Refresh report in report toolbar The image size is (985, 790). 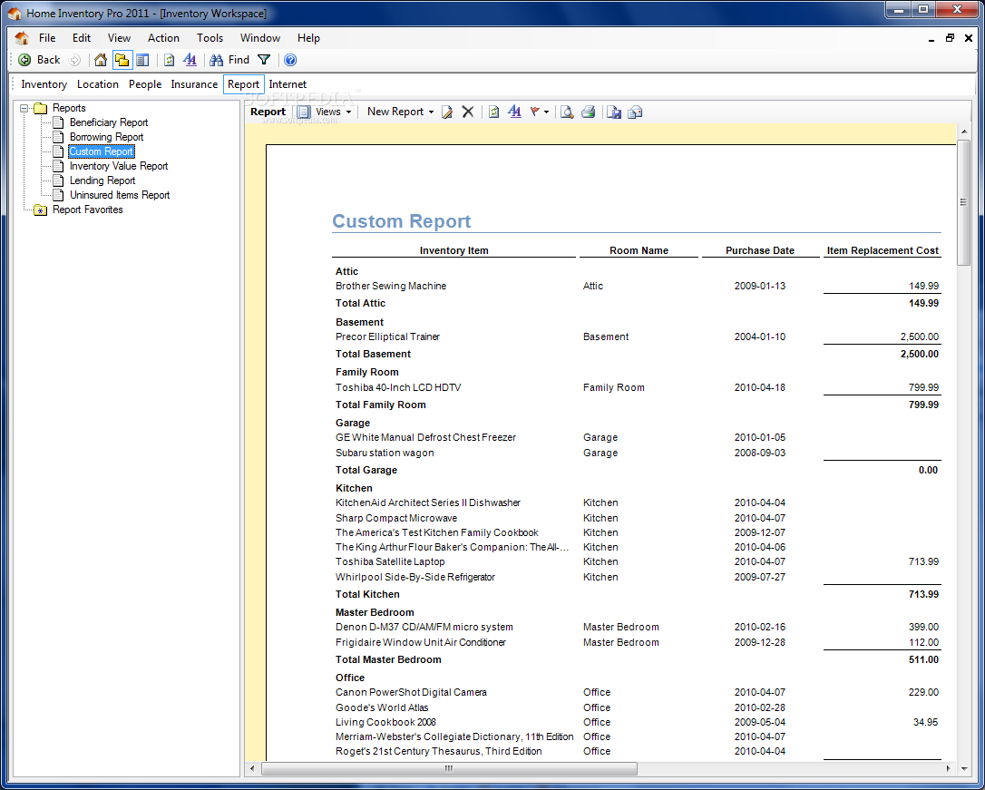coord(493,112)
